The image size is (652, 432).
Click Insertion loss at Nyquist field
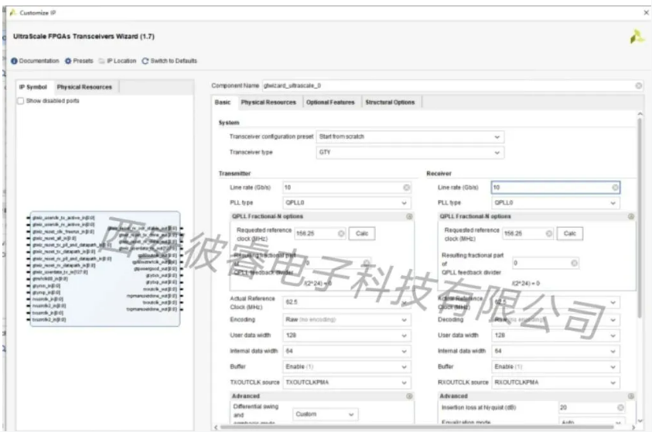592,407
